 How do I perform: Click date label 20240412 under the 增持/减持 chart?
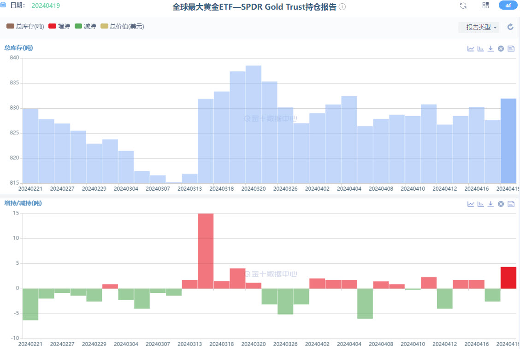[445, 344]
